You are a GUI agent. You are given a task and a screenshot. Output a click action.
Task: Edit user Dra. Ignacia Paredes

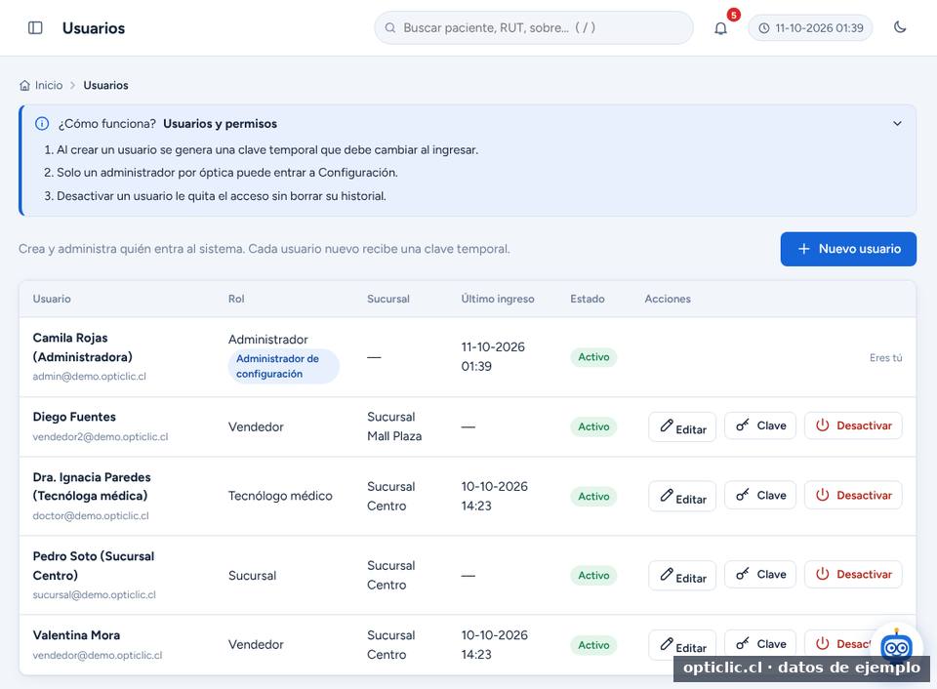682,496
